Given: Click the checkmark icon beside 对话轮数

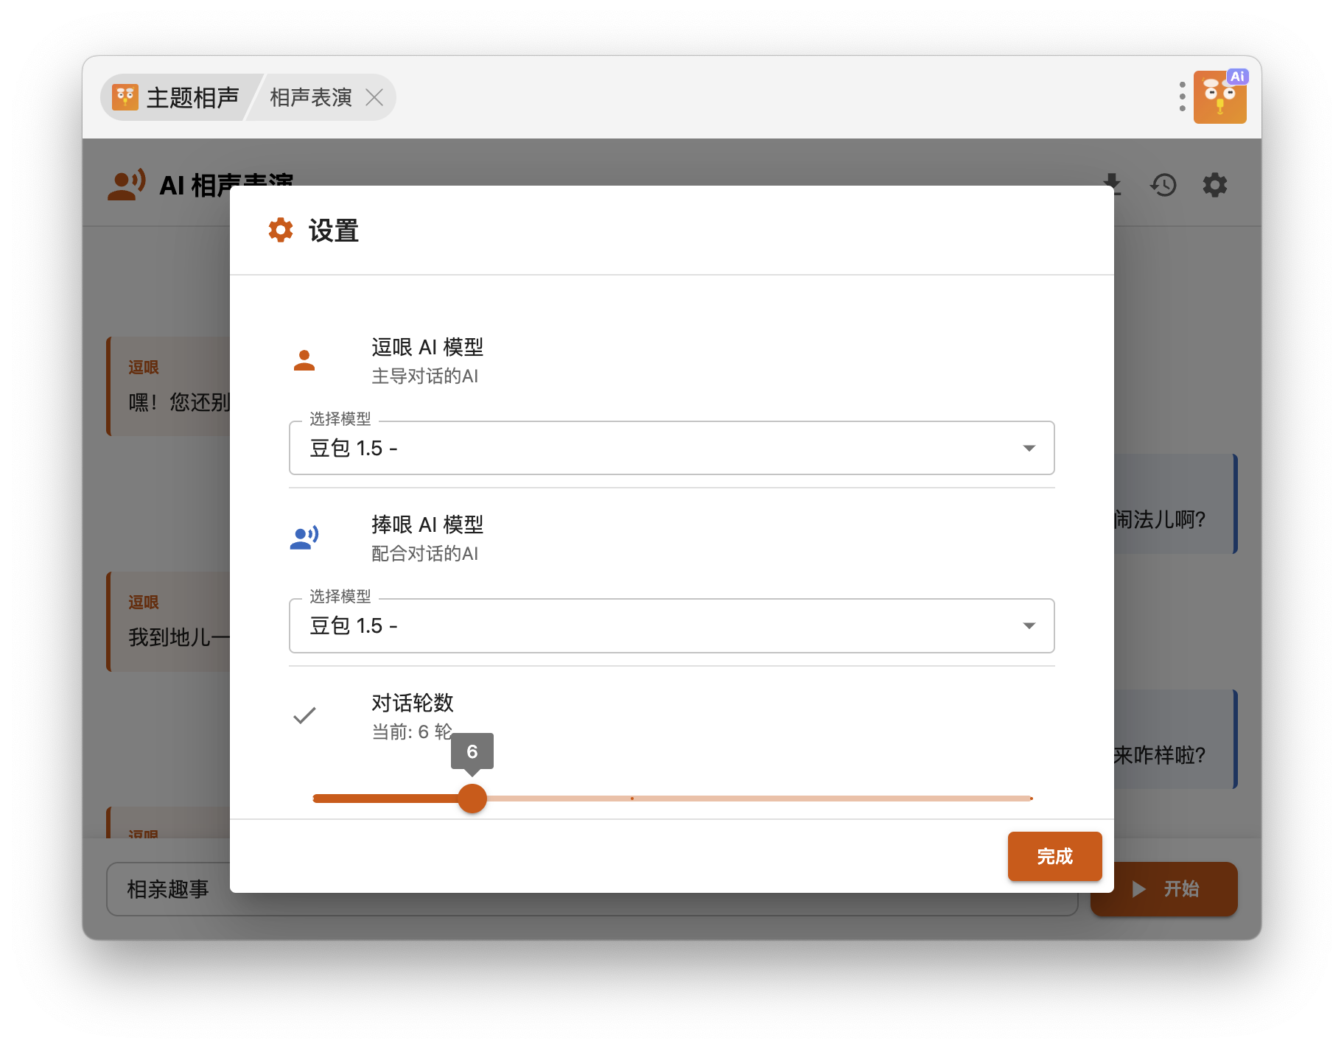Looking at the screenshot, I should click(x=304, y=715).
